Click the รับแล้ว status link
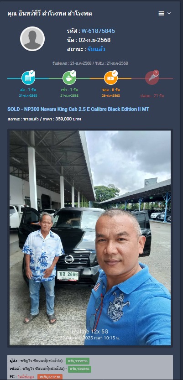The image size is (183, 380). [96, 49]
